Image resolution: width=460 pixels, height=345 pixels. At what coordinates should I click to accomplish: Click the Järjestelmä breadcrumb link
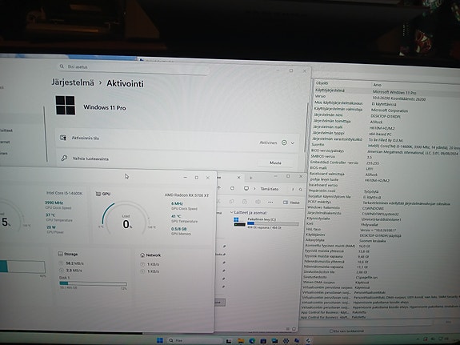(x=73, y=82)
